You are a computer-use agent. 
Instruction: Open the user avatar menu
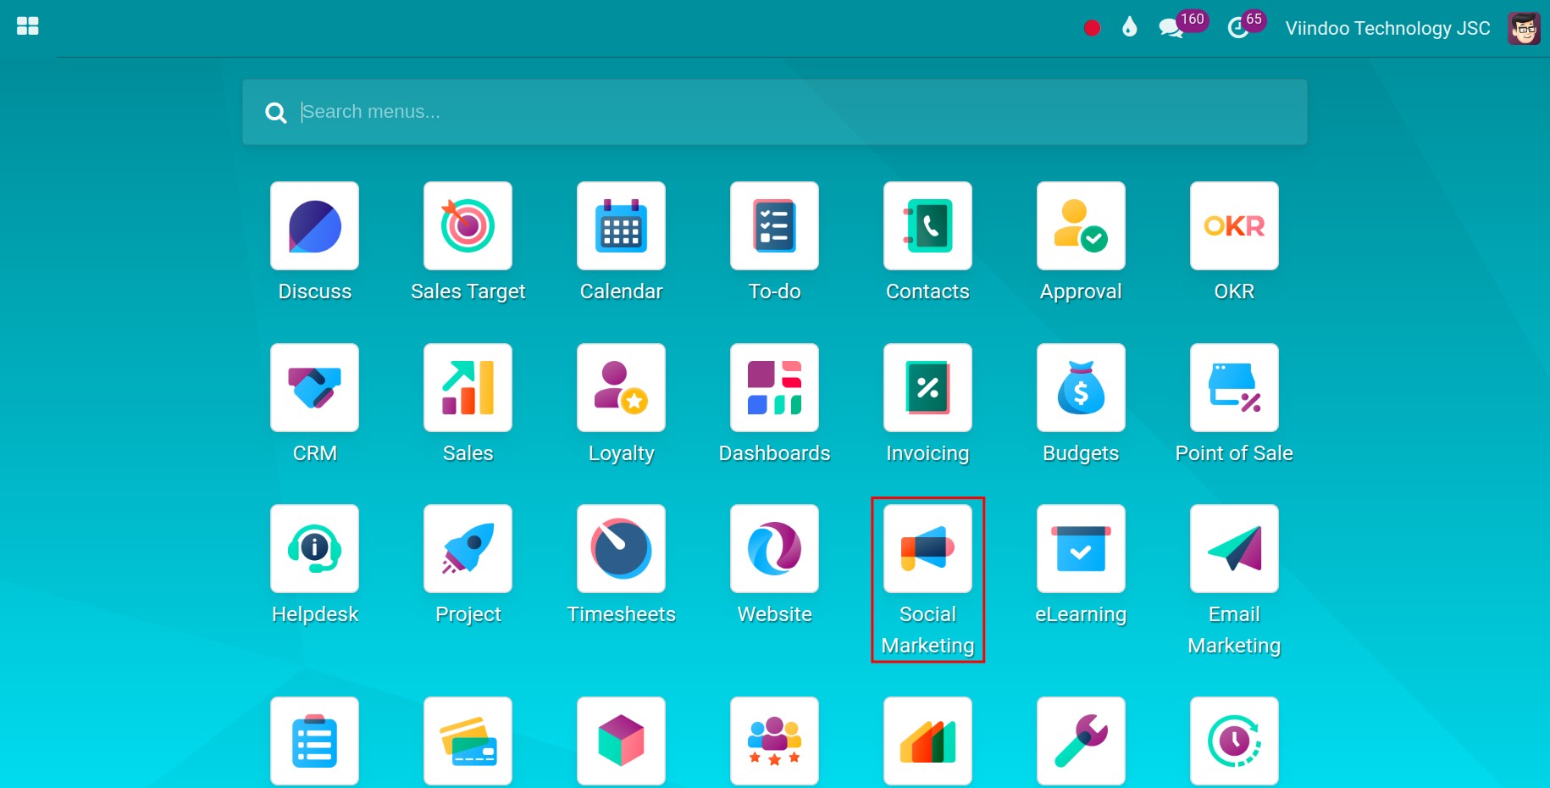1524,28
